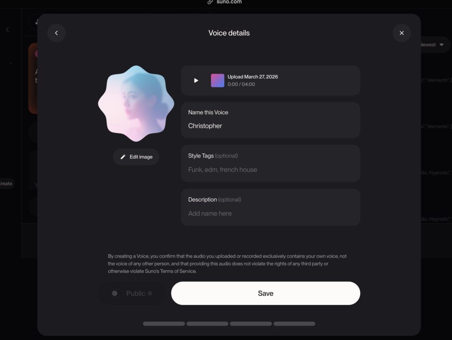Open the Newest sort dropdown
This screenshot has height=340, width=452.
click(x=432, y=45)
